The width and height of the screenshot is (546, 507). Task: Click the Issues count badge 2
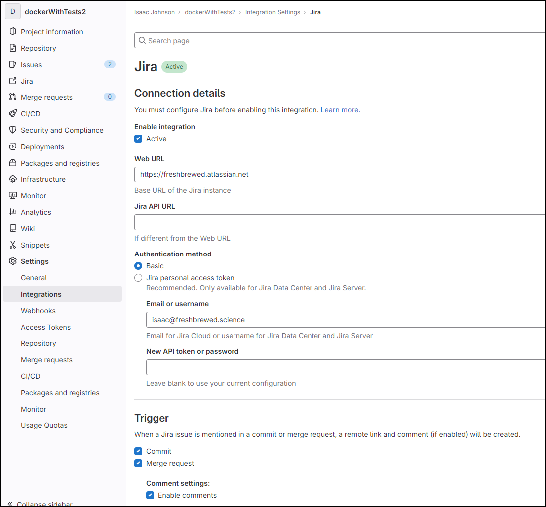click(x=110, y=64)
